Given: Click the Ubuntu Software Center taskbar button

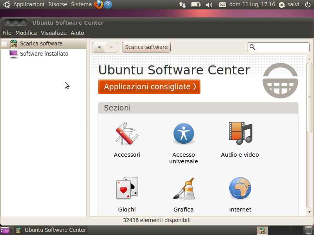Looking at the screenshot, I should click(x=51, y=230).
